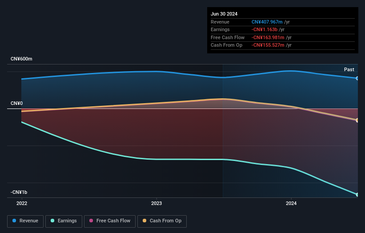
Task: Click the Revenue row label in tooltip
Action: [220, 22]
